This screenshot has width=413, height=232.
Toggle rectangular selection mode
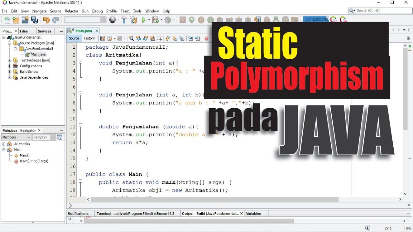pos(159,38)
